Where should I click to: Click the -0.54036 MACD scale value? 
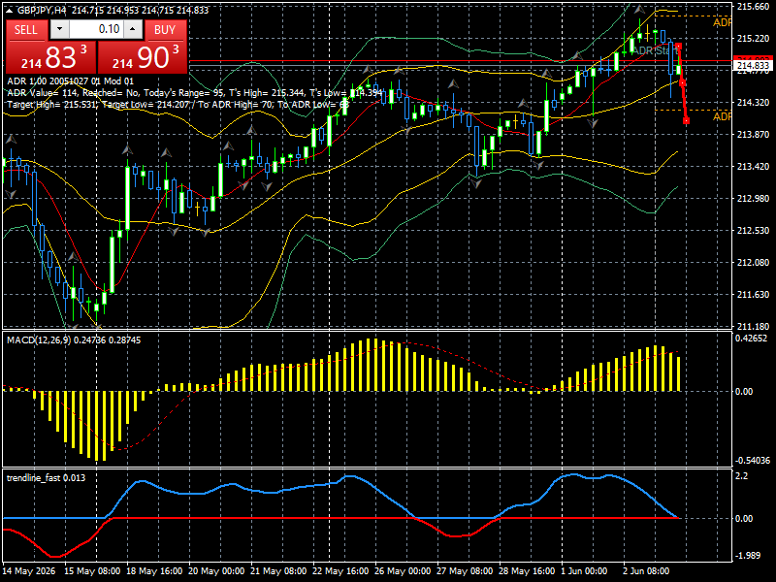(x=753, y=461)
